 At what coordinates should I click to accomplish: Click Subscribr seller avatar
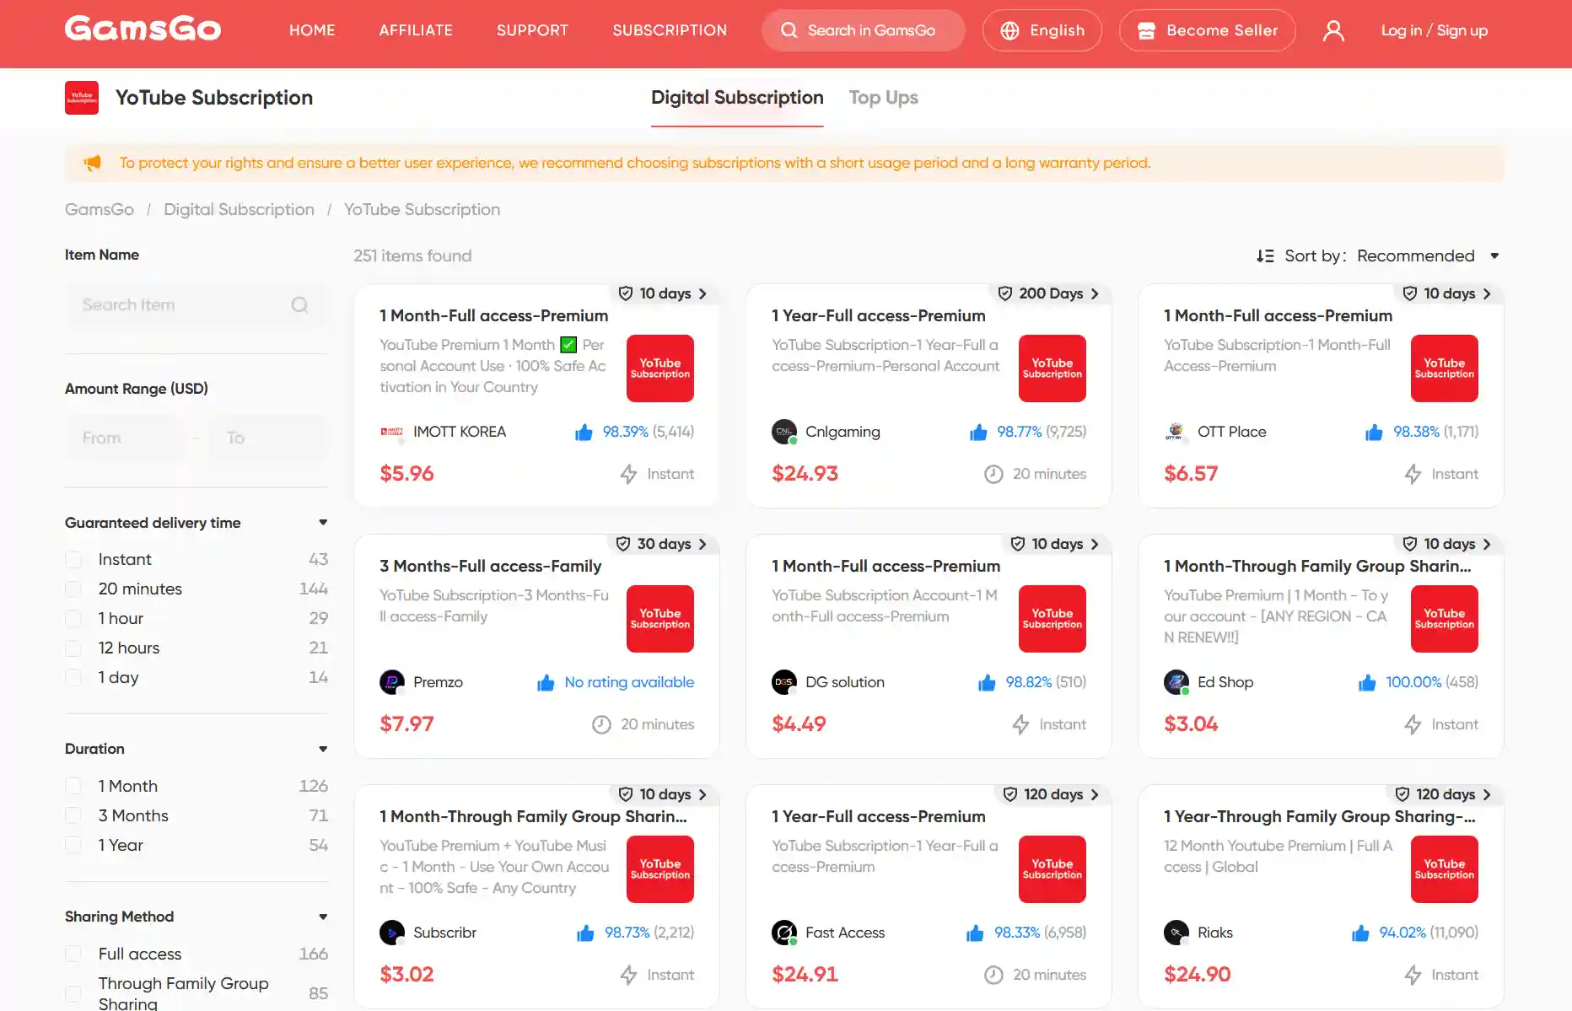[392, 933]
